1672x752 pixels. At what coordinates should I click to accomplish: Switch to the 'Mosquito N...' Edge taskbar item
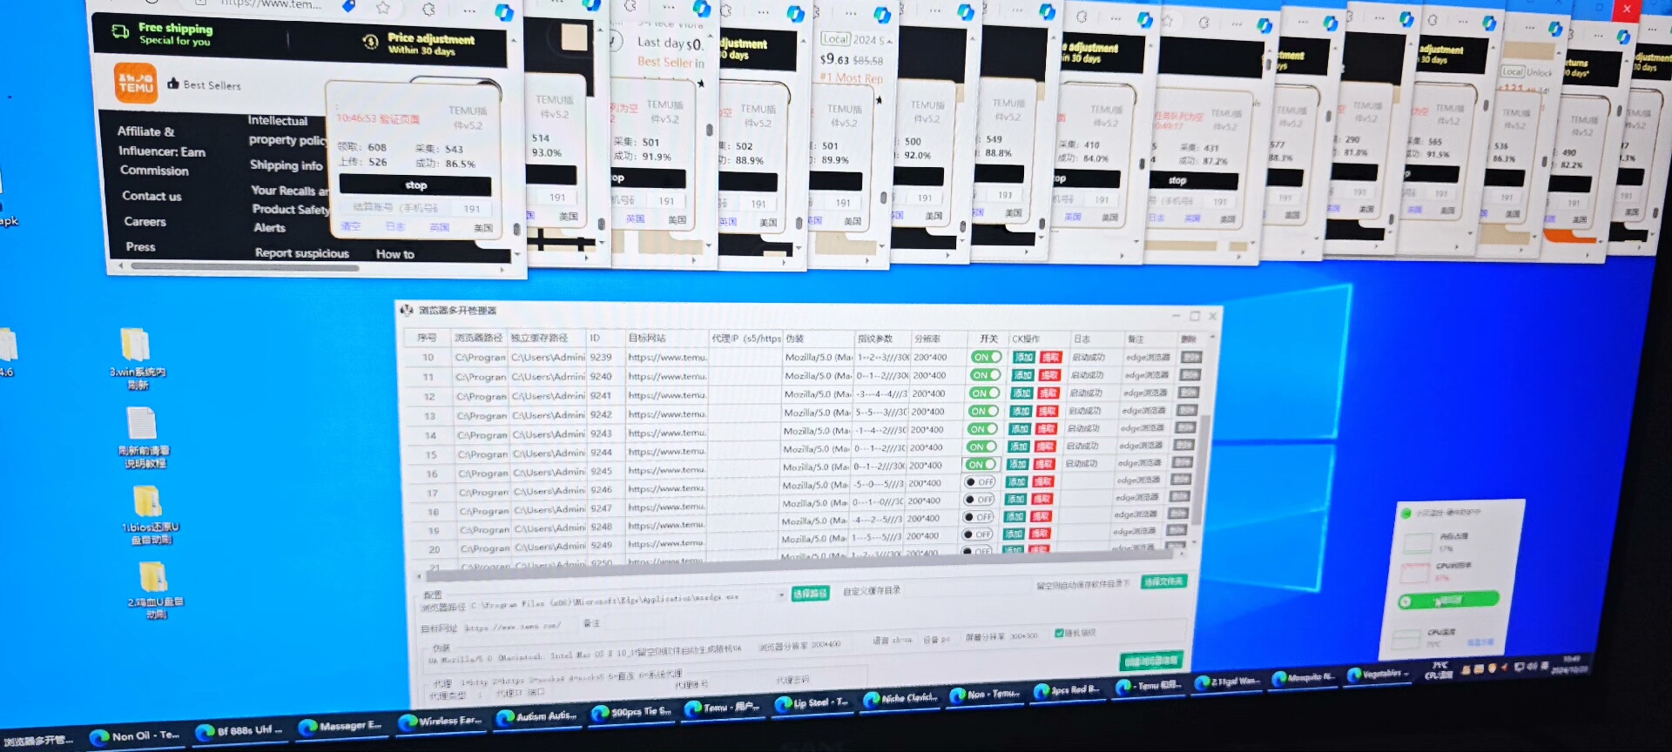[1304, 677]
